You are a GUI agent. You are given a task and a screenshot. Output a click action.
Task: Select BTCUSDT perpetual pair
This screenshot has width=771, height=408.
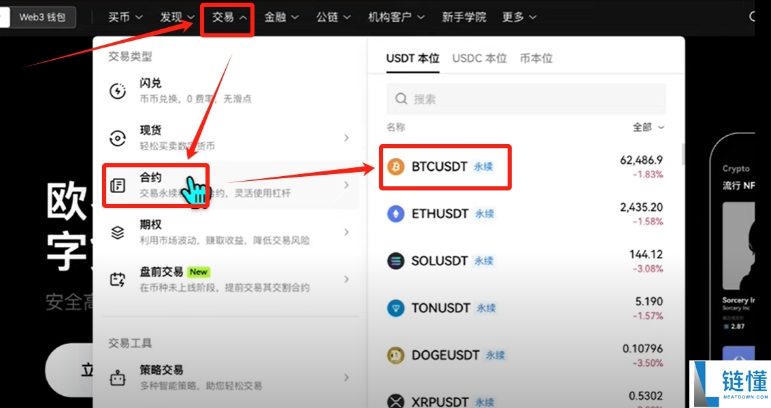(526, 167)
